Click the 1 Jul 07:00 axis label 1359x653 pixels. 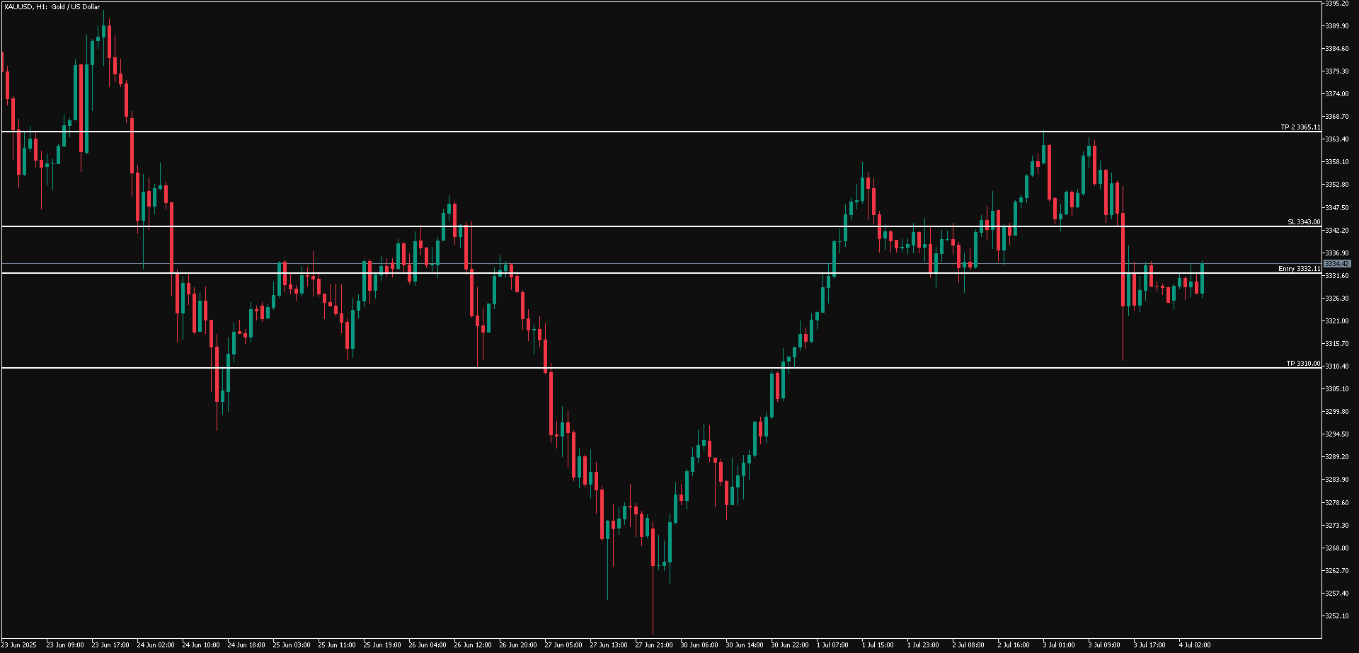[832, 645]
